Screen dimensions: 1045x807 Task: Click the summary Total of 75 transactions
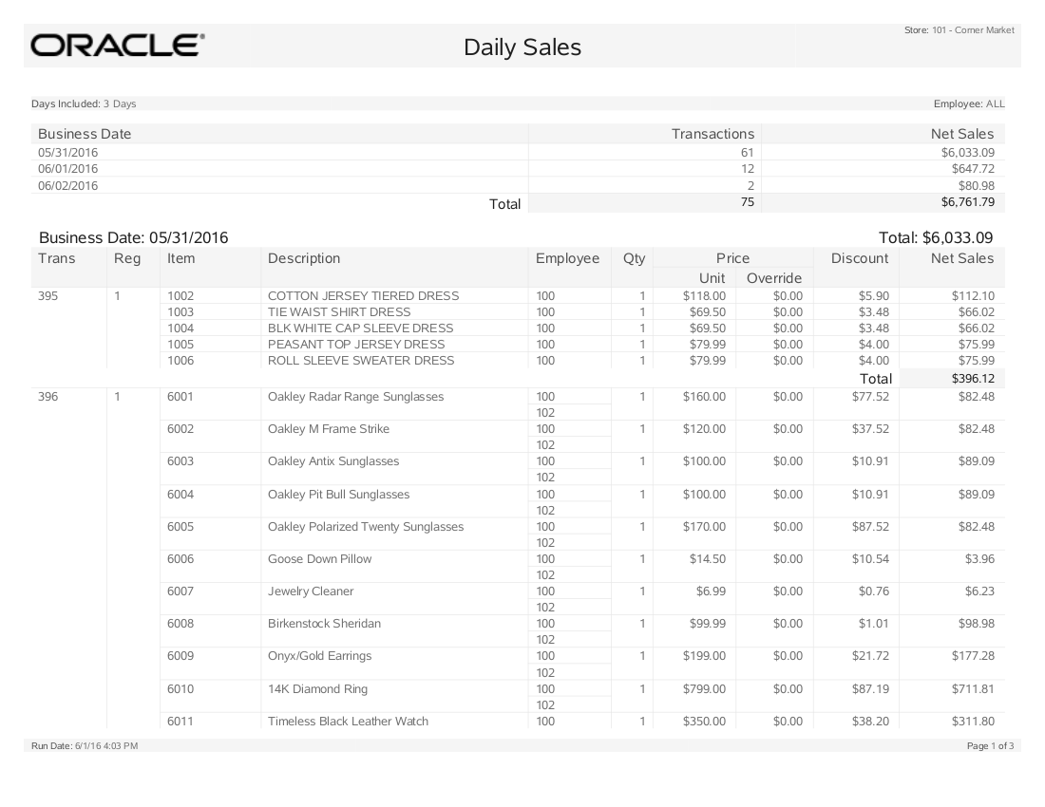coord(748,202)
